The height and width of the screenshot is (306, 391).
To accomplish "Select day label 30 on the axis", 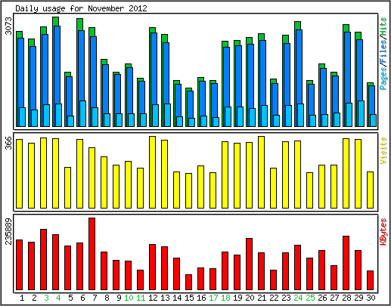I will point(371,298).
